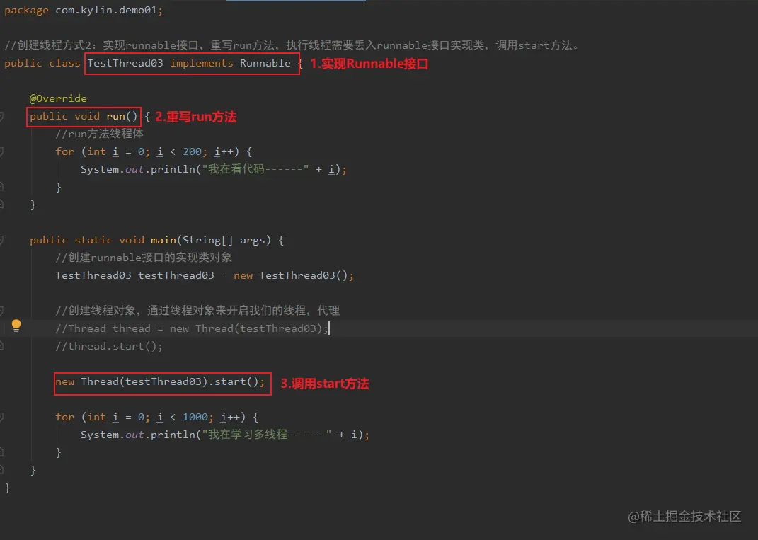Click the comment '//创建runnable接口的实现类对象'
This screenshot has height=540, width=758.
[144, 258]
